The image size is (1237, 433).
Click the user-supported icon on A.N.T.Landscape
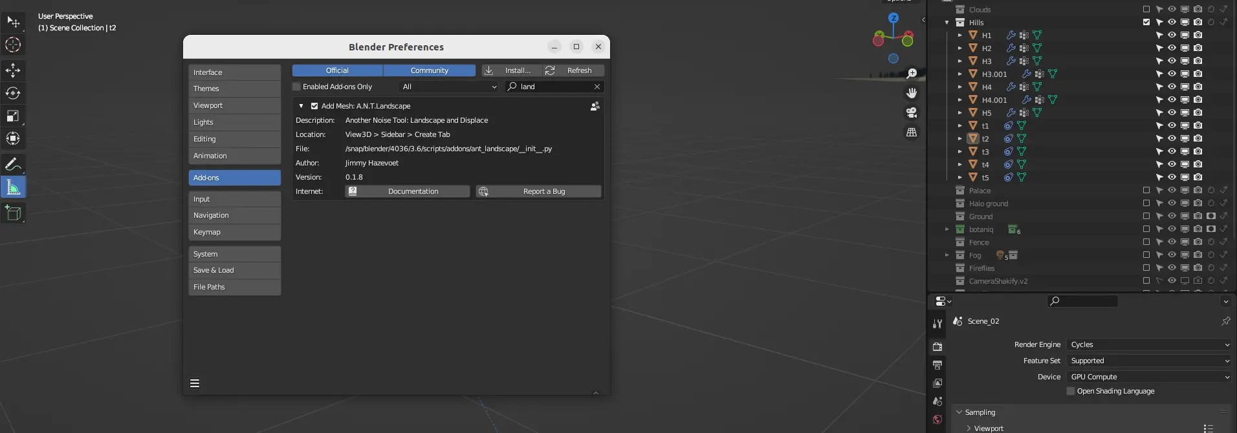pyautogui.click(x=595, y=106)
